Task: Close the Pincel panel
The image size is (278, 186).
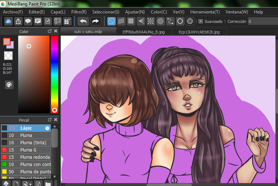Action: point(56,120)
